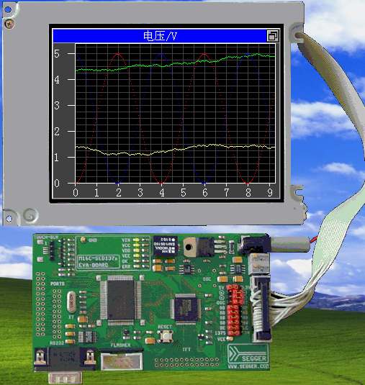365x385 pixels.
Task: Click the M16C-SED137x EVA-BOARD label
Action: coord(98,262)
